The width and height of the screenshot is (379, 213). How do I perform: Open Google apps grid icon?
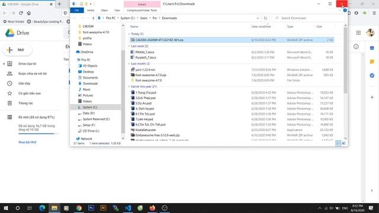(358, 33)
